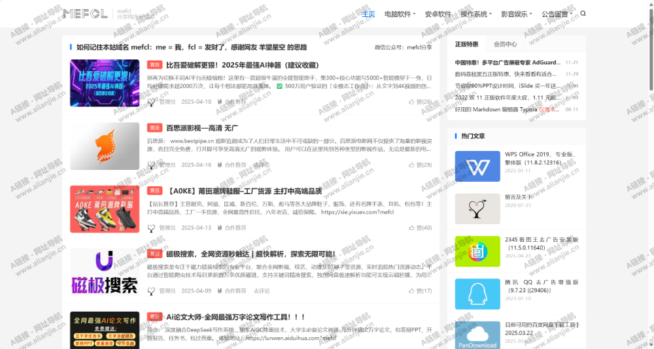Expand 公告留言 dropdown menu

[557, 14]
